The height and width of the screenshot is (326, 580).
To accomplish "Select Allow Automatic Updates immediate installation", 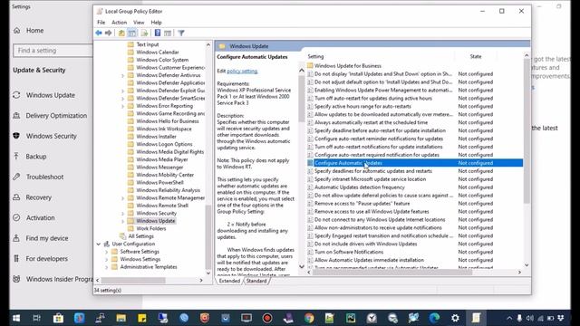I will tap(369, 260).
